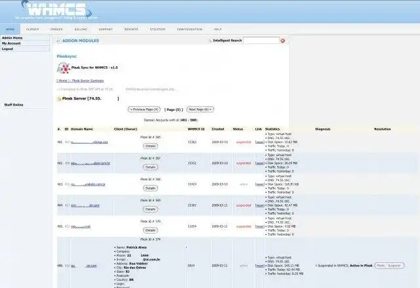The image size is (420, 288).
Task: Open the SUPPORT menu
Action: [106, 29]
